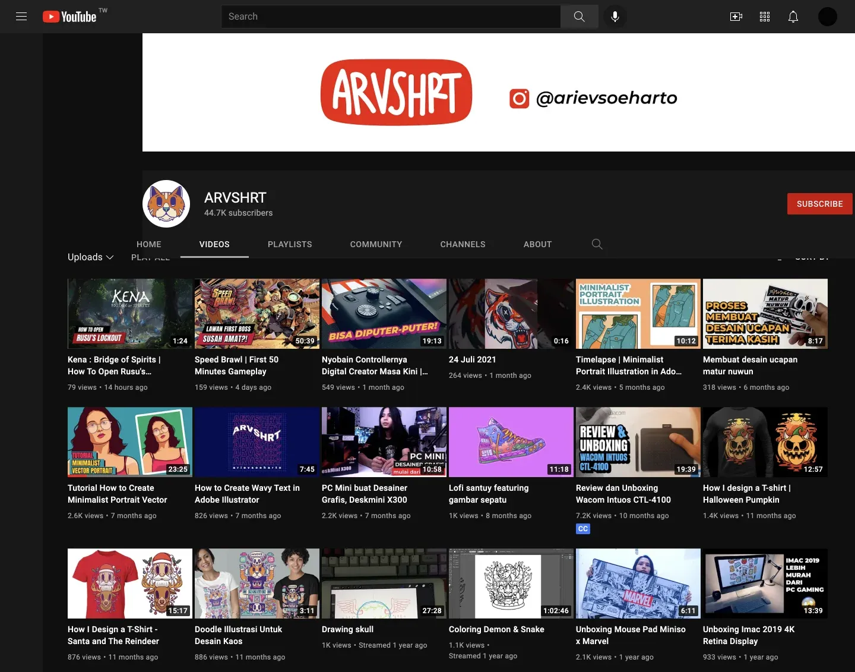Open PC Mini Deskmini X300 thumbnail
Image resolution: width=855 pixels, height=672 pixels.
(x=384, y=442)
